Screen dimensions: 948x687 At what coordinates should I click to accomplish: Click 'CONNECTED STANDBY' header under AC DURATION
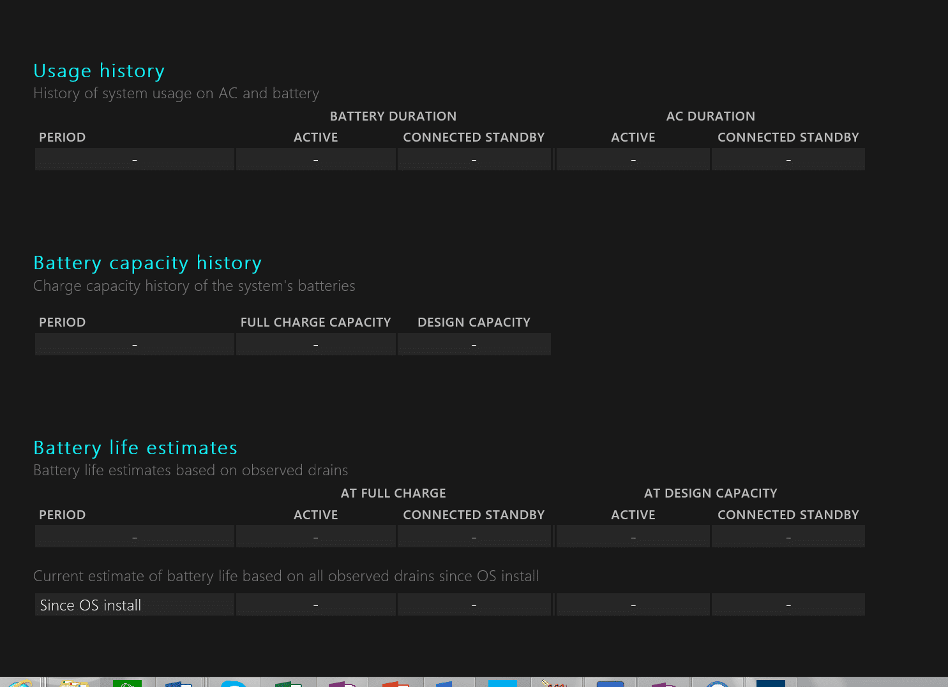coord(788,137)
